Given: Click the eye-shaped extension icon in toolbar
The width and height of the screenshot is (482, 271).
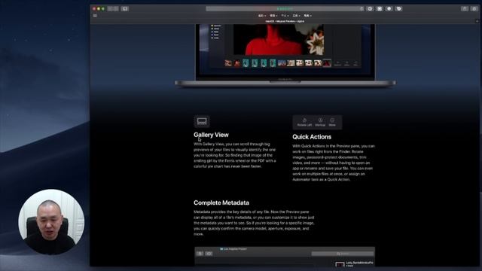Looking at the screenshot, I should tap(370, 9).
